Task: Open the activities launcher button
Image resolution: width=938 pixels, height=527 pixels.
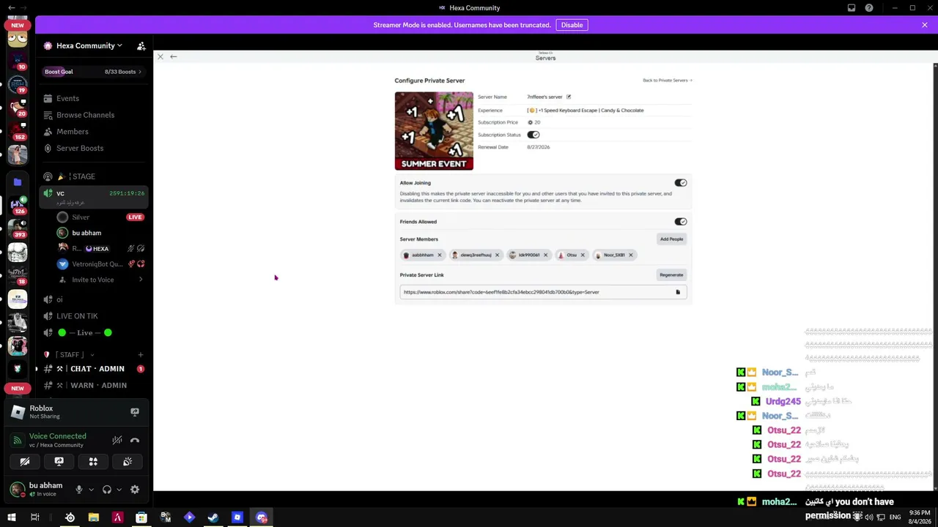Action: [x=93, y=462]
